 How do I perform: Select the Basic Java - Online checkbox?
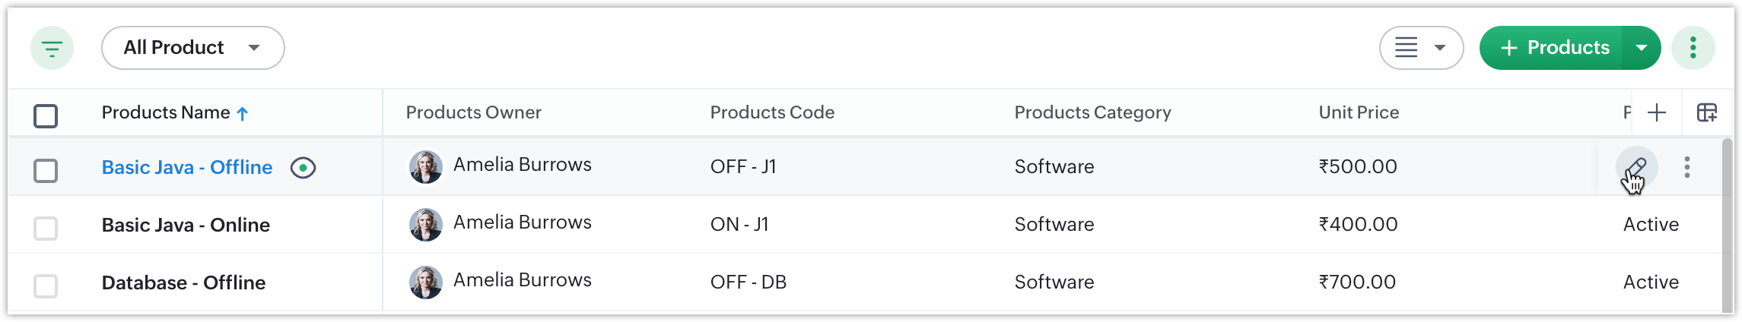coord(46,228)
